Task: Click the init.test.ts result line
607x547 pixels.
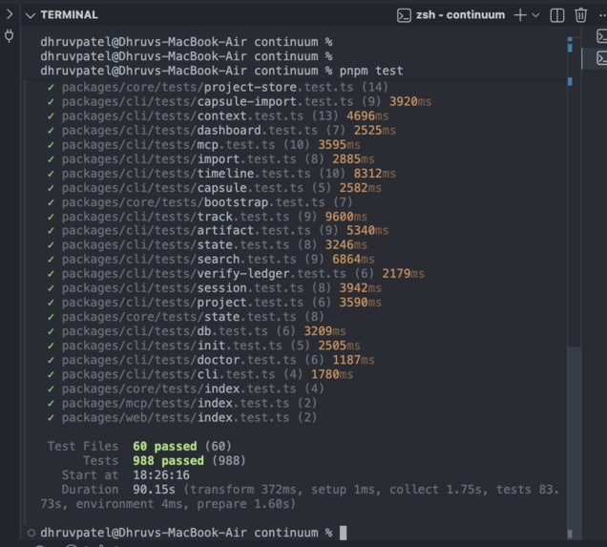Action: coord(203,346)
